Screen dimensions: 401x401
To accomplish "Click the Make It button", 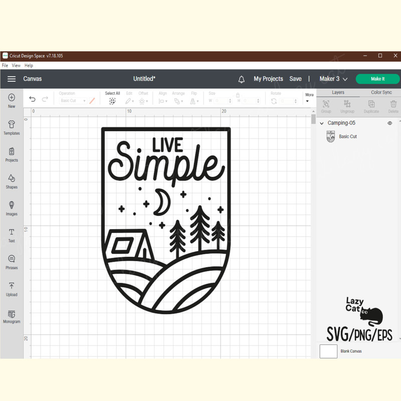I will (x=377, y=79).
